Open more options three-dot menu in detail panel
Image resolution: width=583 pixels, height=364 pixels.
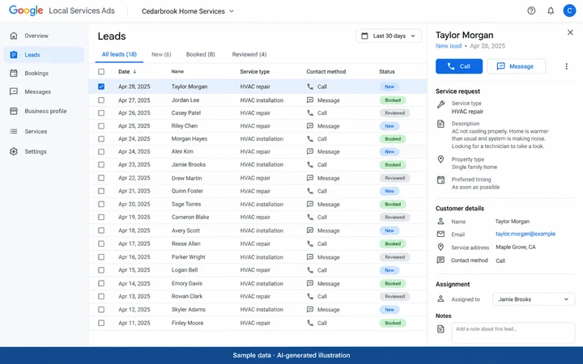(566, 66)
